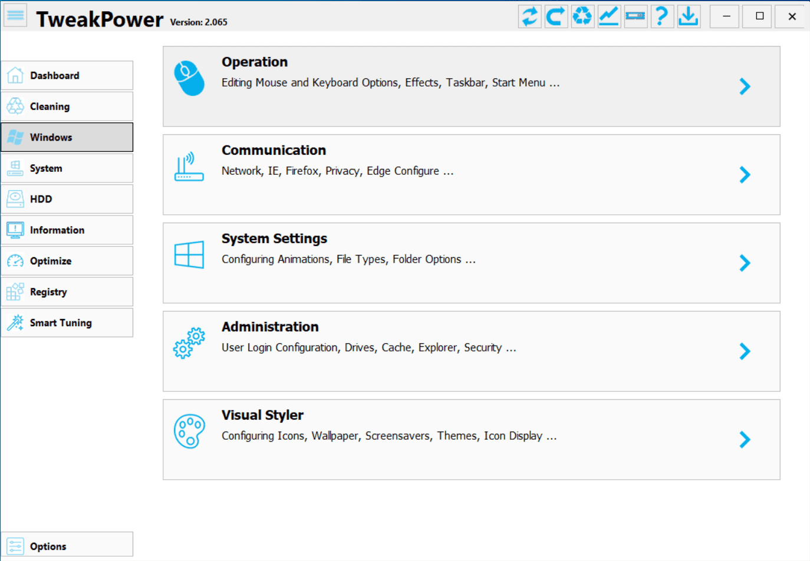The image size is (810, 561).
Task: Click the Windows logo icon on System Settings
Action: 189,255
